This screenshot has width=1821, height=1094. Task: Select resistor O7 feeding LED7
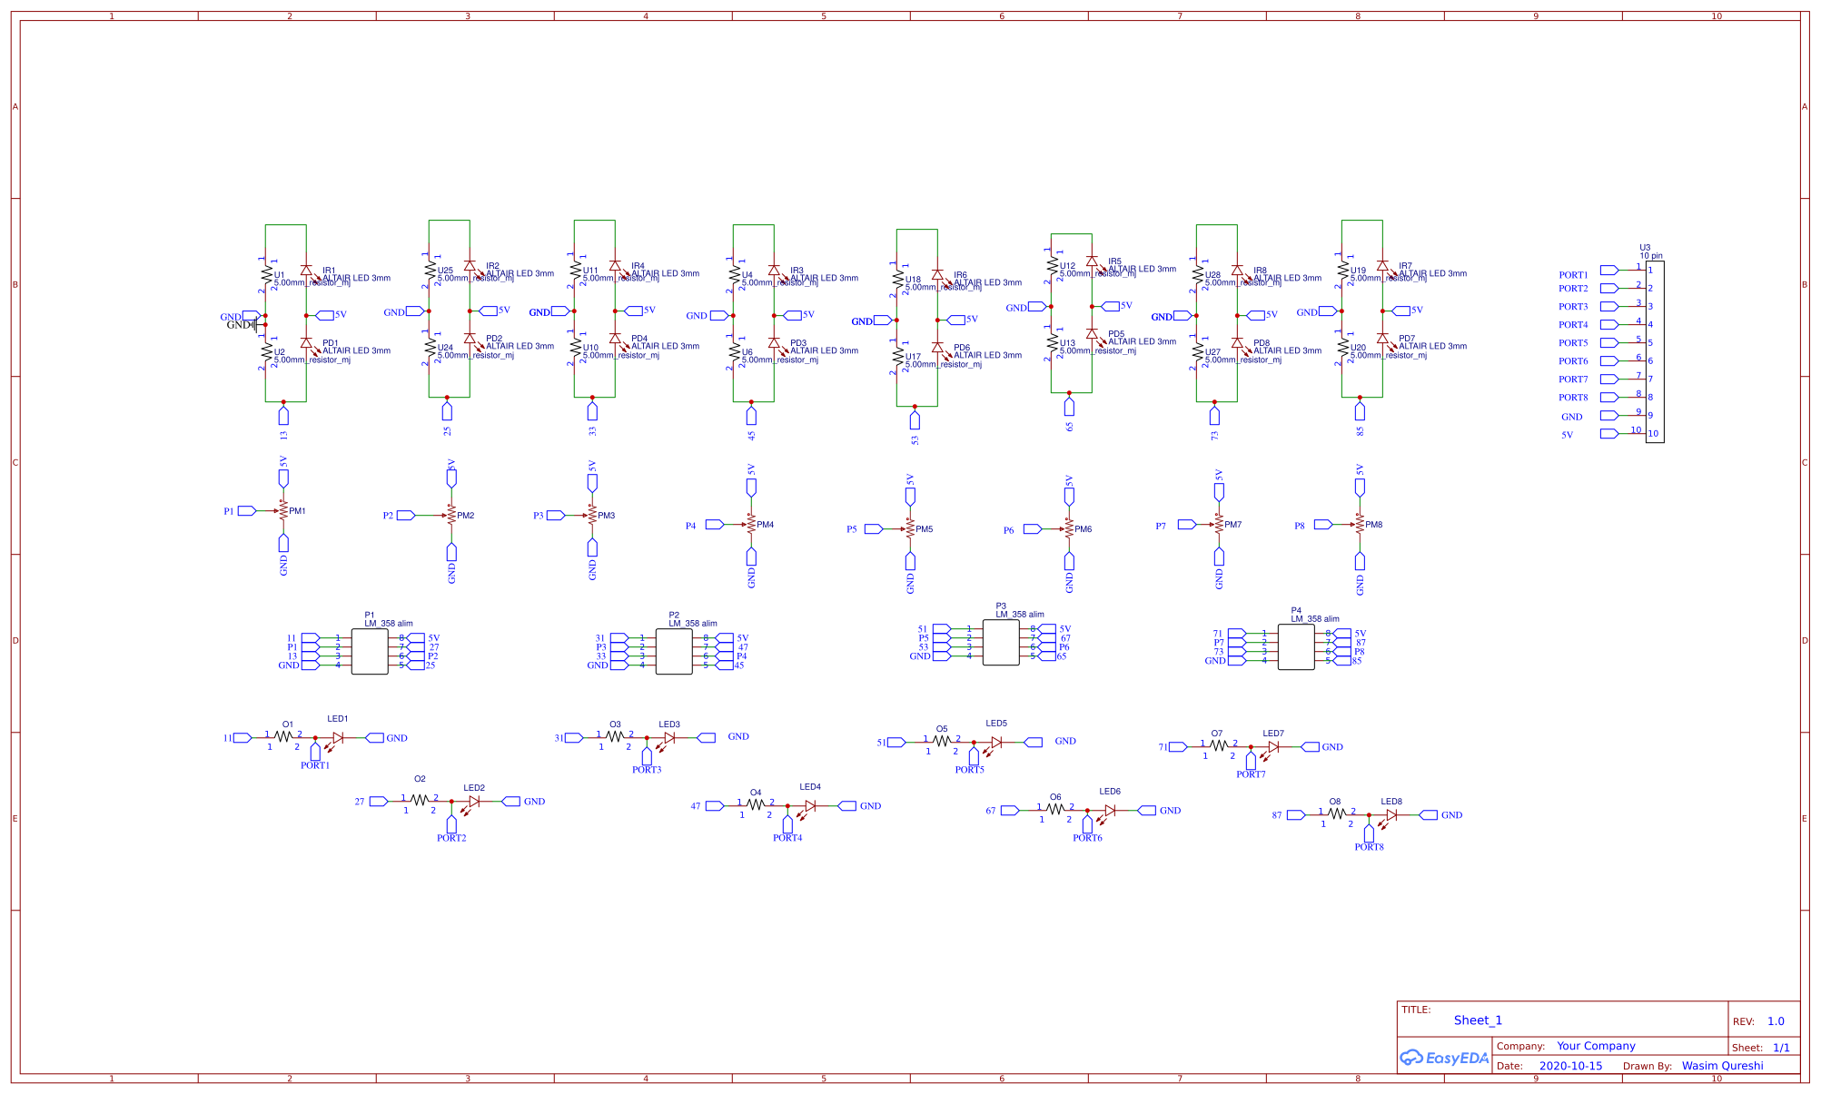(1218, 746)
